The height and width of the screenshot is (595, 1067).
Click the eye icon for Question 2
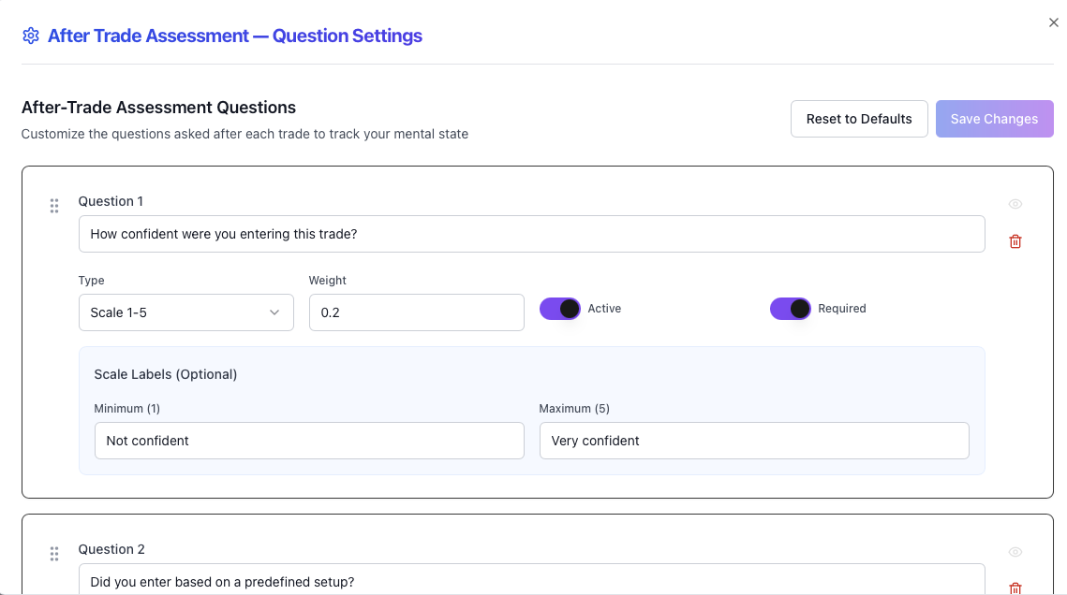tap(1015, 554)
